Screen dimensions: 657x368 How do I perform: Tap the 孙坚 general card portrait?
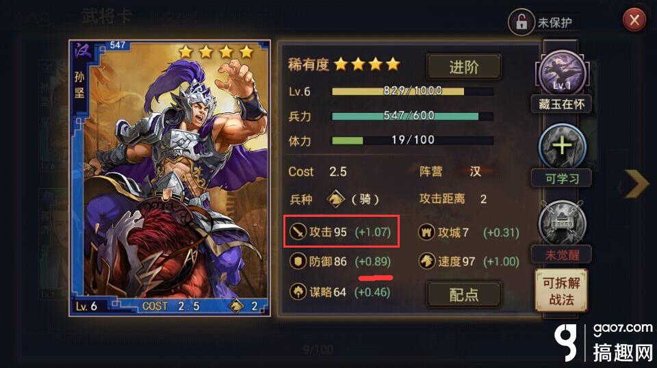(170, 178)
